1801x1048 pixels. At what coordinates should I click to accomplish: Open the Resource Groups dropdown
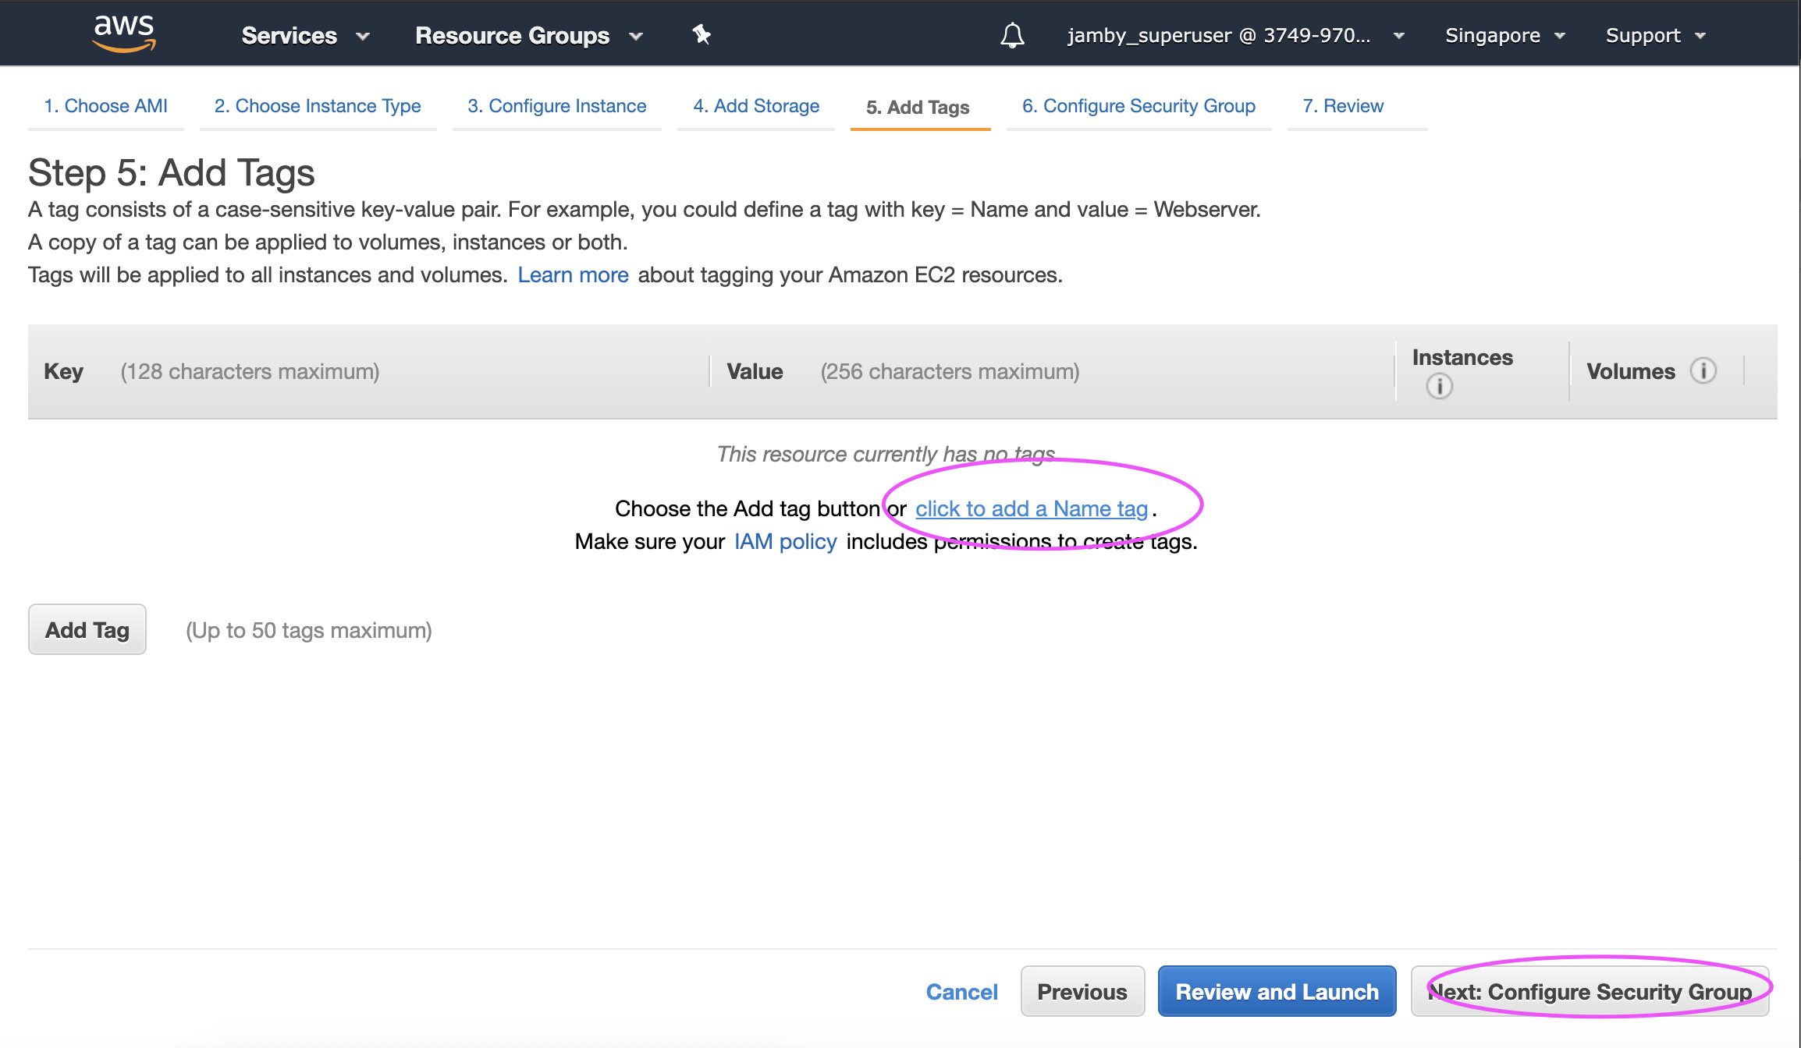528,36
